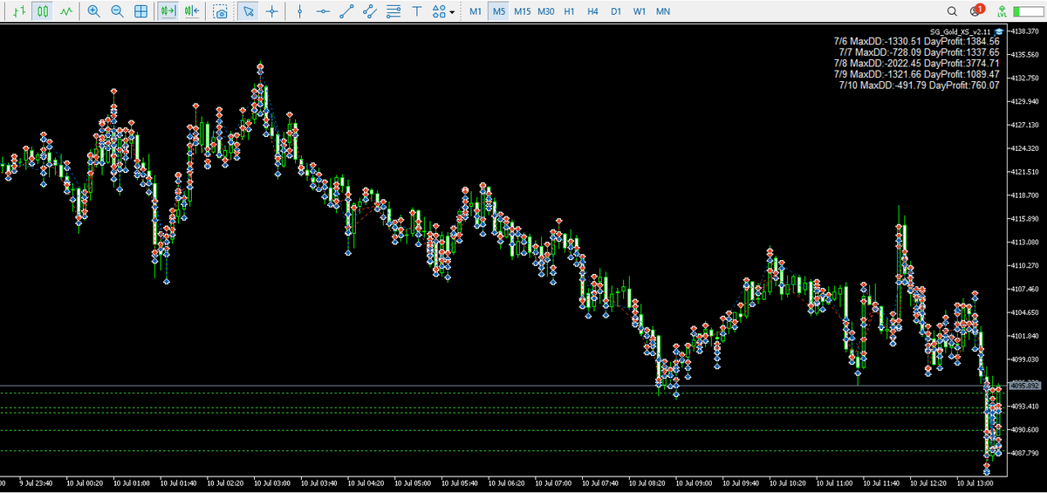Switch to M15 timeframe
Viewport: 1047px width, 493px height.
coord(522,11)
